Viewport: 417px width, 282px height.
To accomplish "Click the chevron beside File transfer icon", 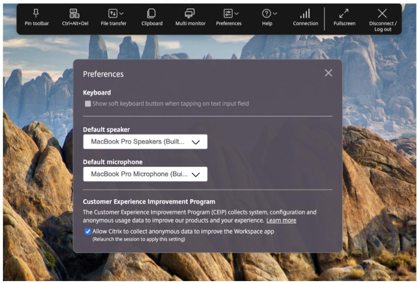I will tap(122, 14).
